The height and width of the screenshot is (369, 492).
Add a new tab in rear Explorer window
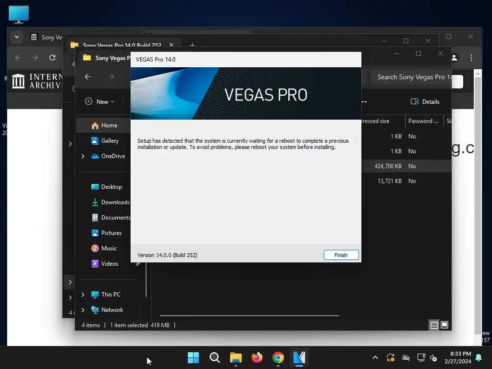pyautogui.click(x=192, y=46)
